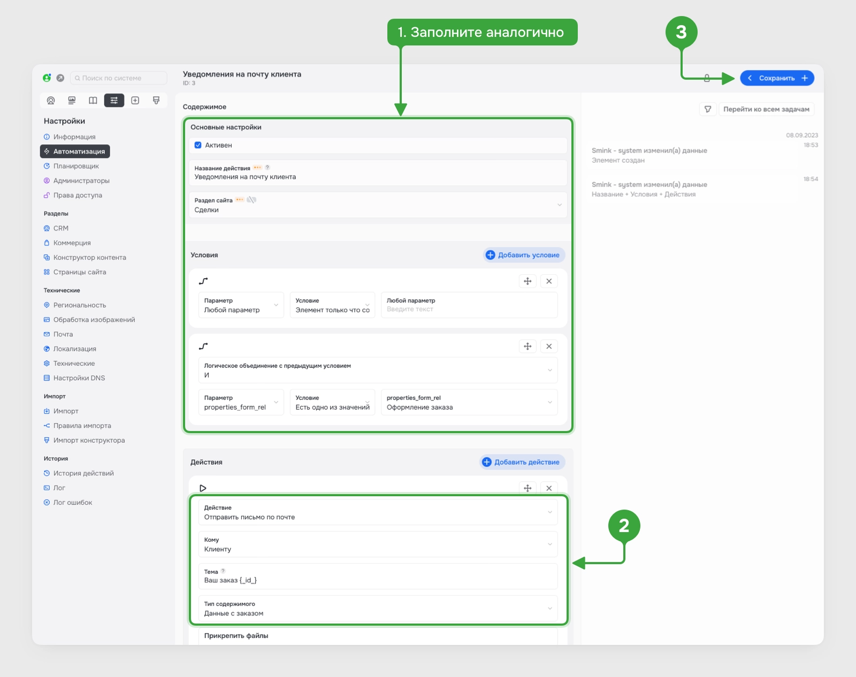This screenshot has height=677, width=856.
Task: Expand the Раздел сайта dropdown
Action: (x=378, y=205)
